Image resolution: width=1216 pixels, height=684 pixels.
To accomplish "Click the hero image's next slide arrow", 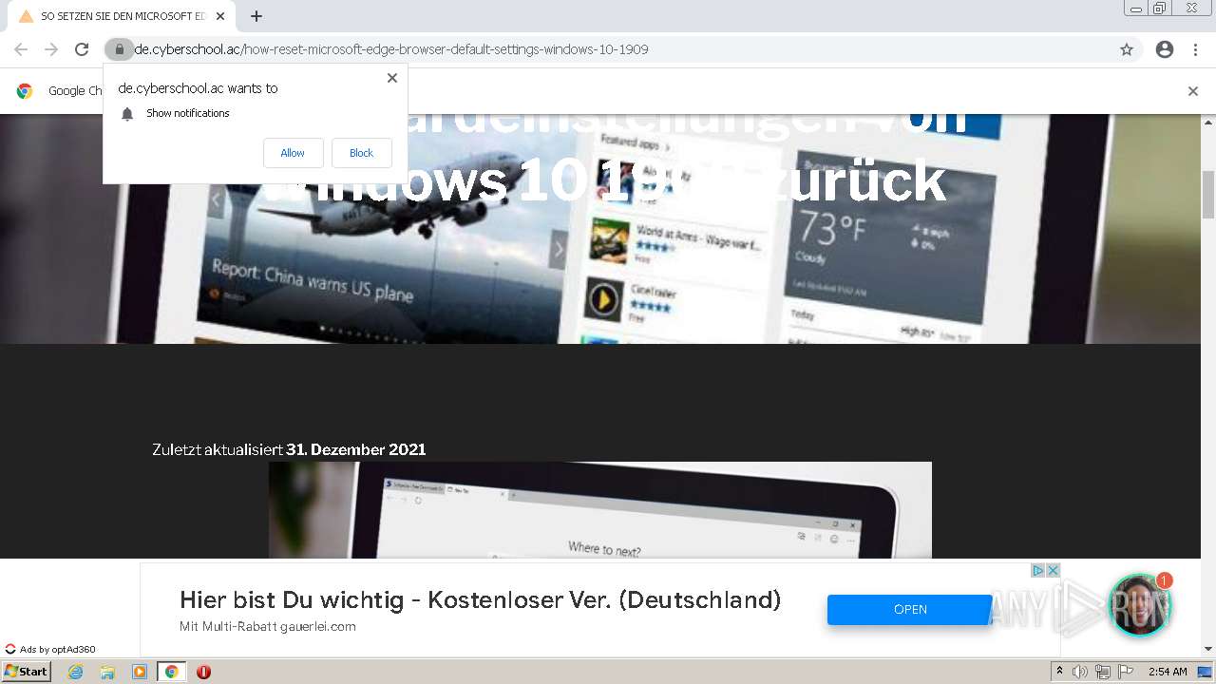I will (559, 249).
